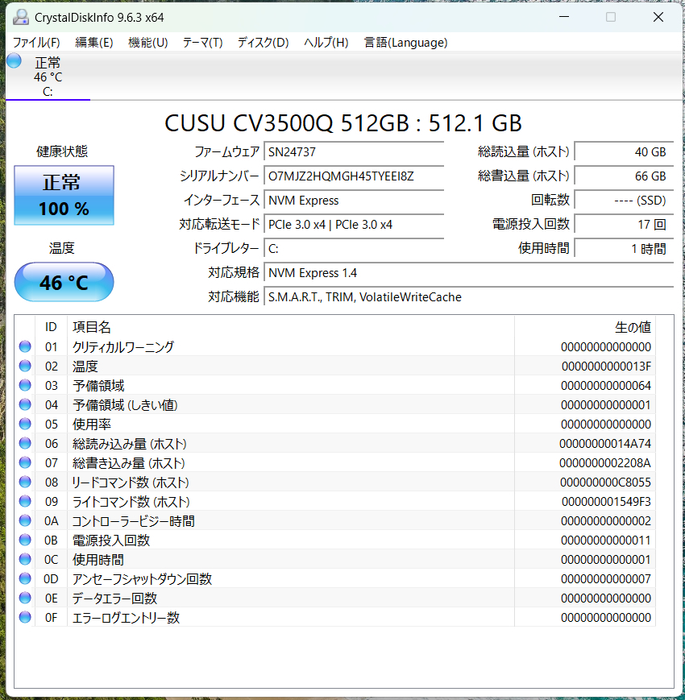Click the 46 °C temperature gauge
The image size is (685, 700).
tap(64, 282)
